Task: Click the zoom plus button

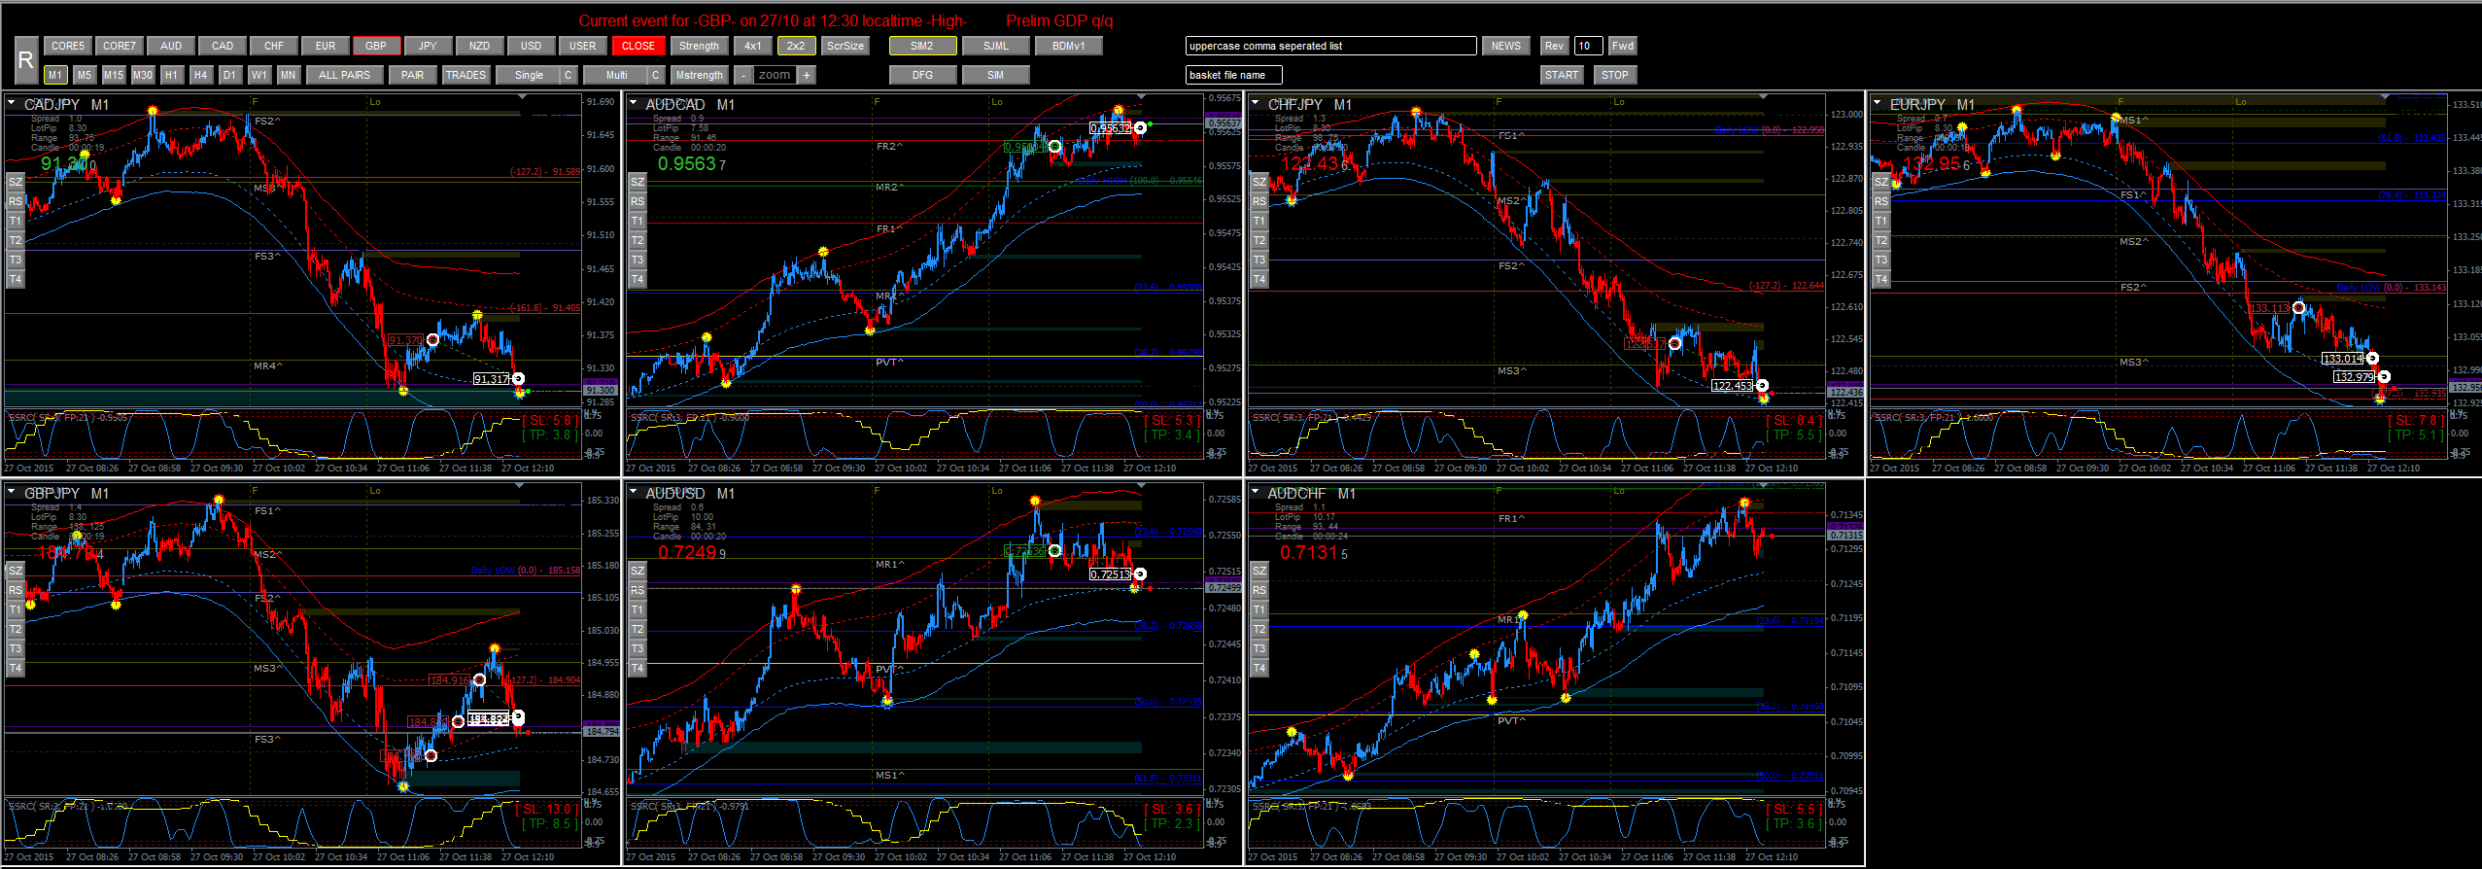Action: (807, 75)
